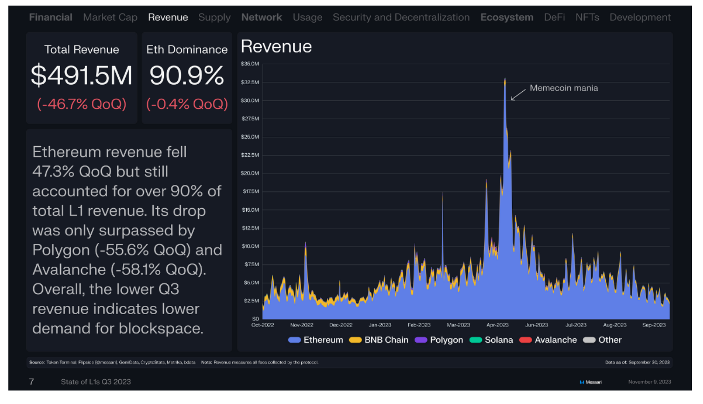This screenshot has width=703, height=404.
Task: Click the Messari logo in footer
Action: (x=590, y=382)
